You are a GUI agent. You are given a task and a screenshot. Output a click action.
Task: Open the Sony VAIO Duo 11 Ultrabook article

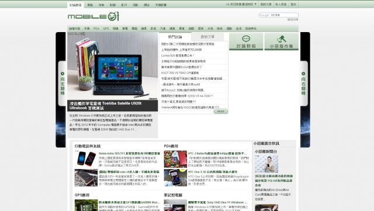[217, 202]
